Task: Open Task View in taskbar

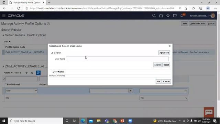Action: click(x=75, y=121)
